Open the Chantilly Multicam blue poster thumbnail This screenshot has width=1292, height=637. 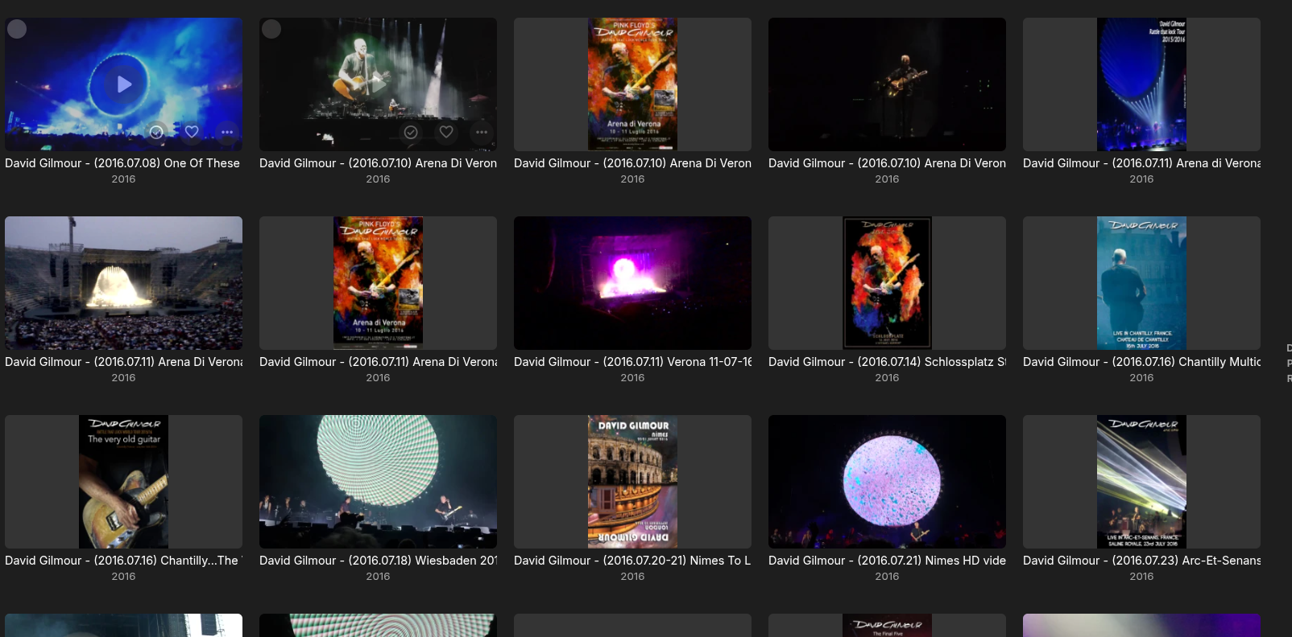click(1141, 283)
